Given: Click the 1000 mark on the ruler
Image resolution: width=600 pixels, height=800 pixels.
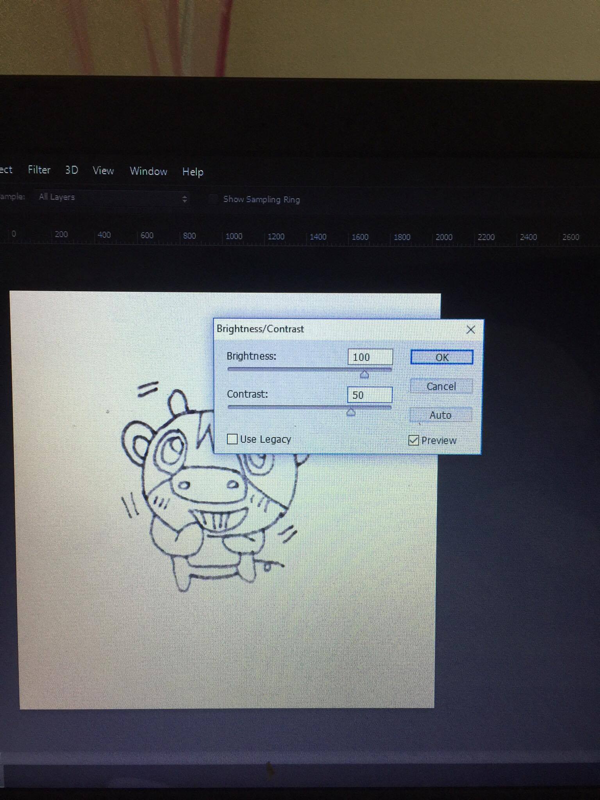Looking at the screenshot, I should [x=234, y=236].
